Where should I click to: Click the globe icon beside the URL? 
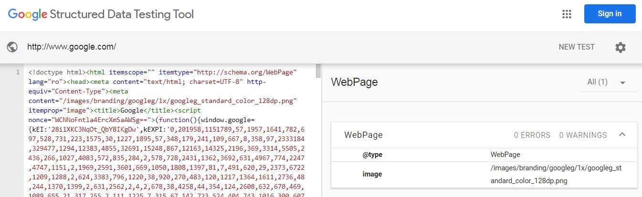coord(13,47)
